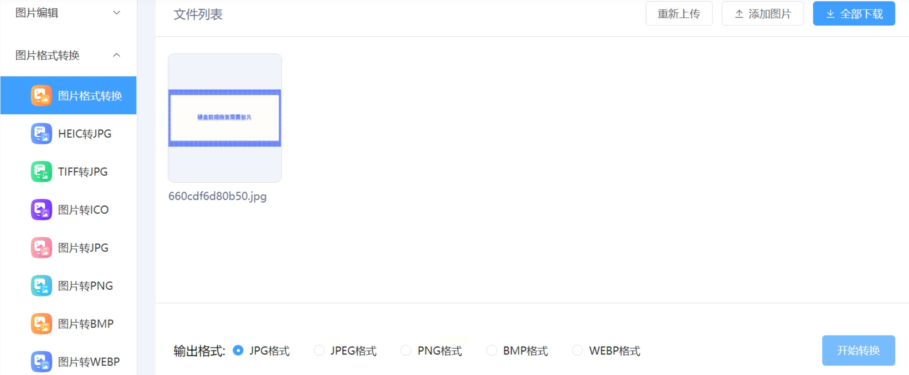Click the 添加图片 upload button

(x=762, y=14)
